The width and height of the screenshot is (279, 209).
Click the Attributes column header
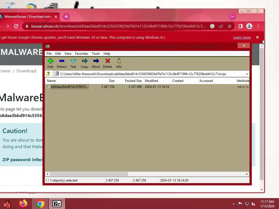(x=237, y=81)
